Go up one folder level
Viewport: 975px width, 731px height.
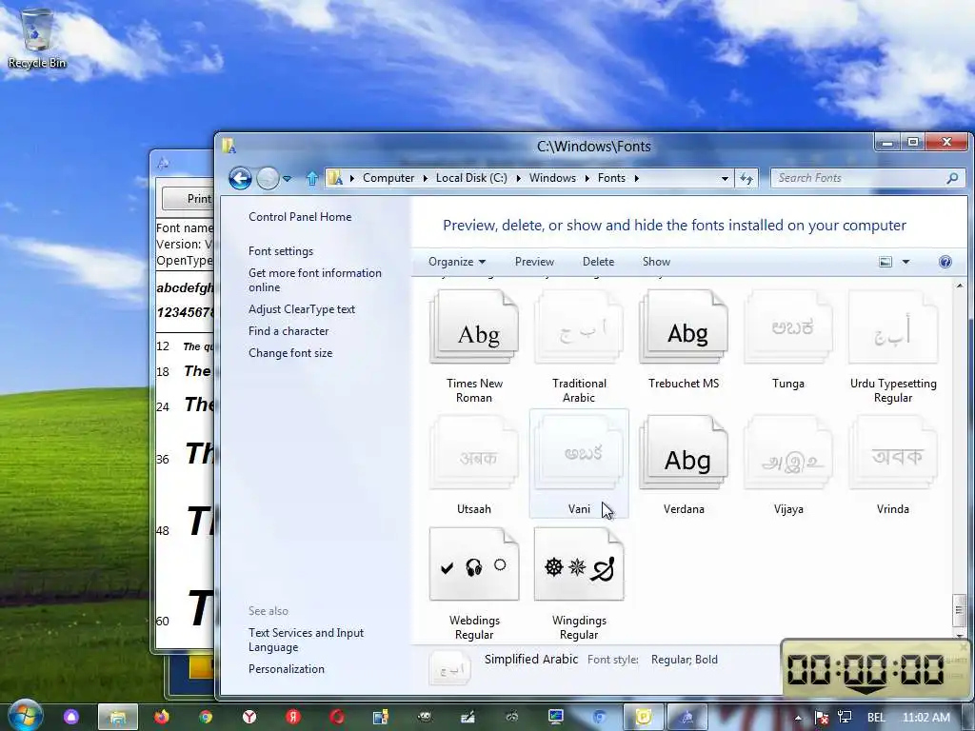tap(312, 178)
